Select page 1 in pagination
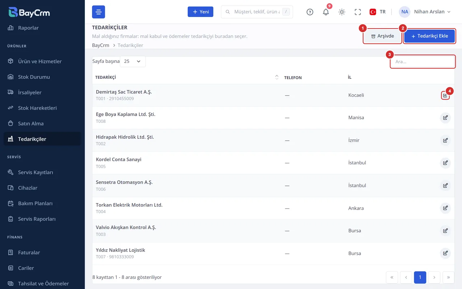This screenshot has height=289, width=462. [420, 277]
